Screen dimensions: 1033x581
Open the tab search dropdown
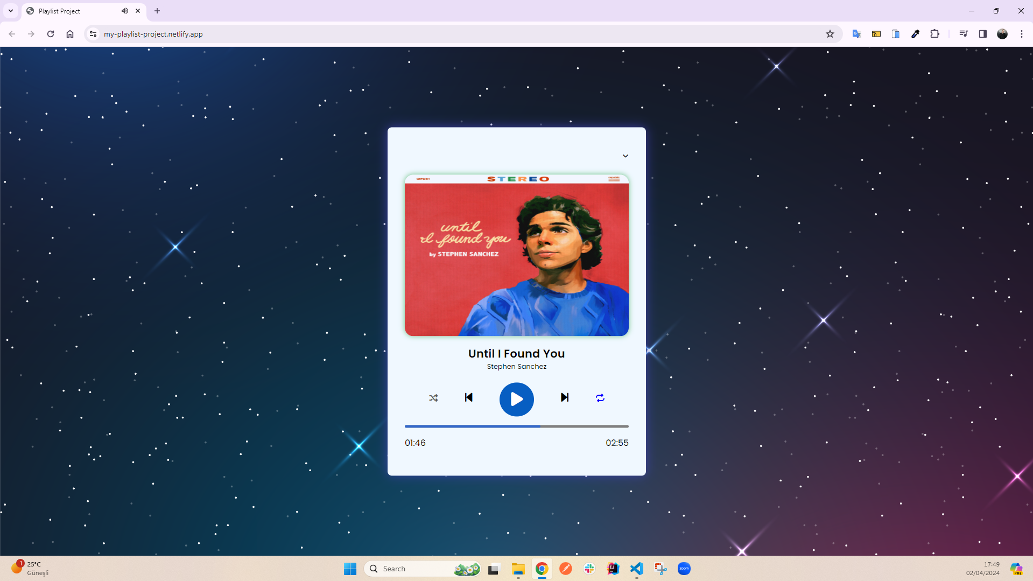click(10, 11)
